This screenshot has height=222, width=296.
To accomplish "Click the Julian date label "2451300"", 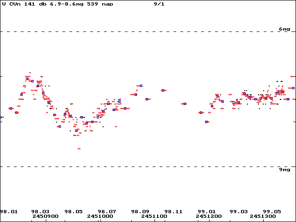I will [263, 216].
